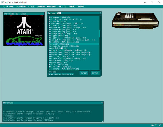Open the UTILES menu
This screenshot has height=127, width=163.
62,6
